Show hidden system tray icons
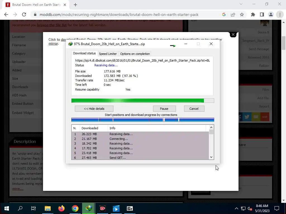Screen dimensions: 286x214 tap(236, 208)
